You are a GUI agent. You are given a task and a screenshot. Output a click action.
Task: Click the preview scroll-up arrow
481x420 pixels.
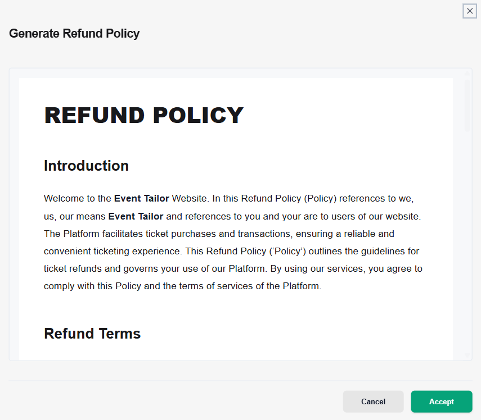(467, 74)
